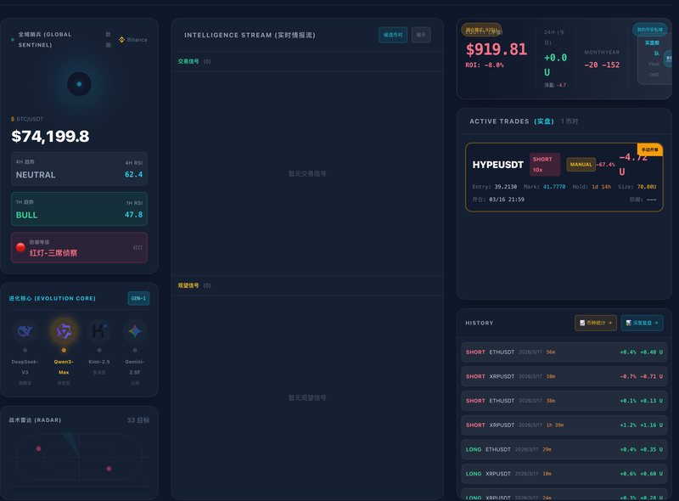Click the SHORT XRPUSDT -0.71 U history row

(x=564, y=376)
